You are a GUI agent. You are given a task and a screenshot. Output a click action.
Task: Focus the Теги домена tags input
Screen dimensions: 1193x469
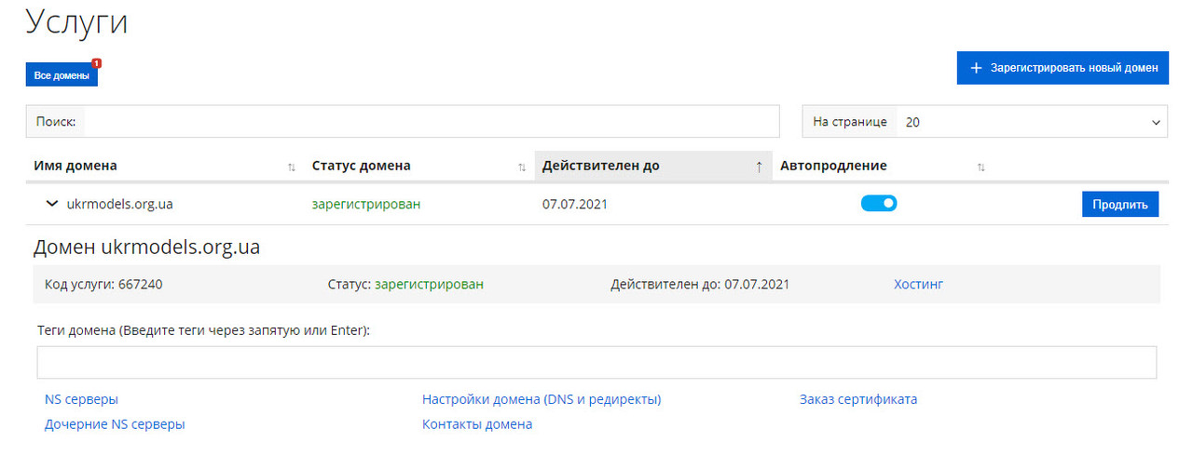point(596,362)
